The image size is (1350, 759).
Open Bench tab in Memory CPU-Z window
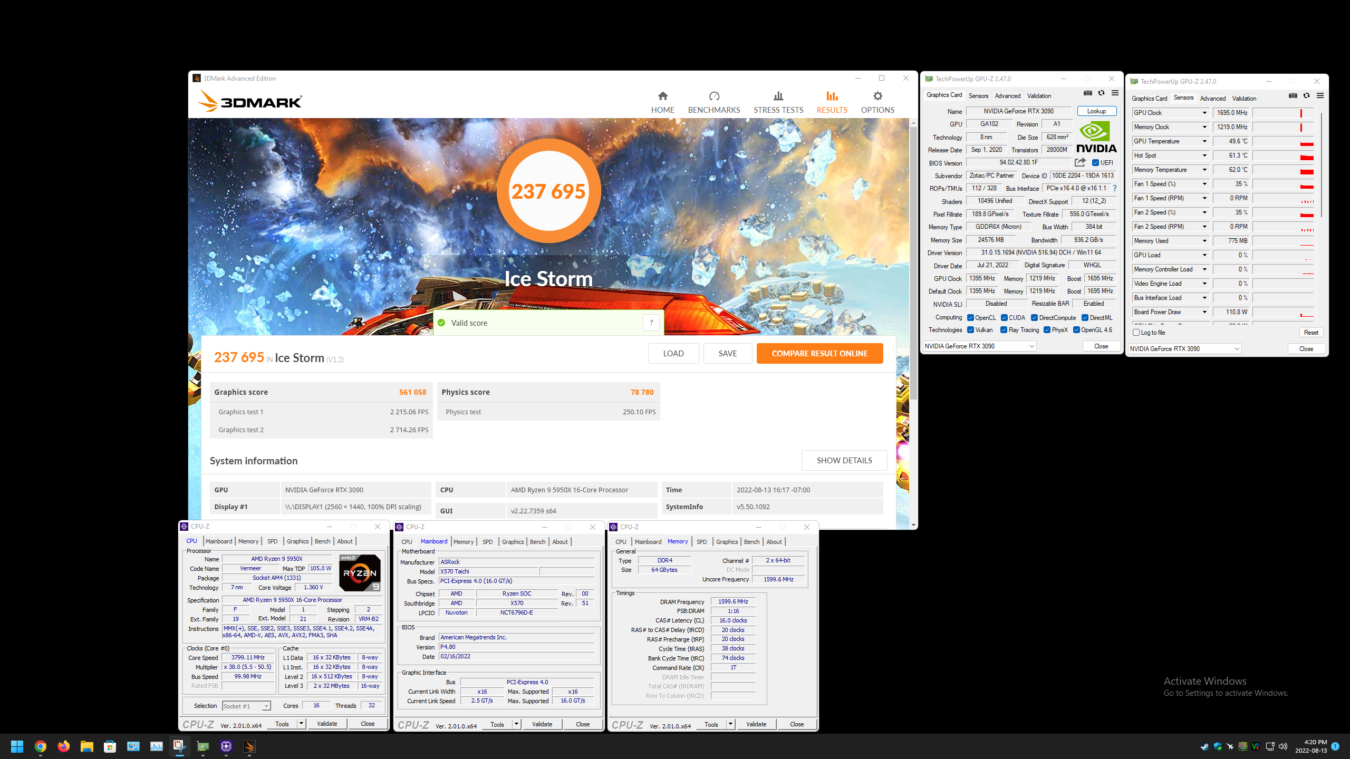pyautogui.click(x=751, y=542)
